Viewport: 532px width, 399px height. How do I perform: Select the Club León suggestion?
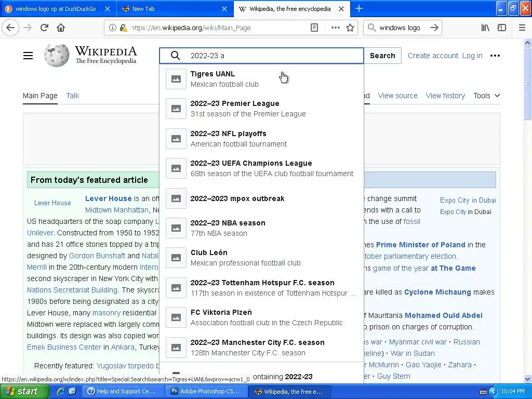pyautogui.click(x=261, y=258)
